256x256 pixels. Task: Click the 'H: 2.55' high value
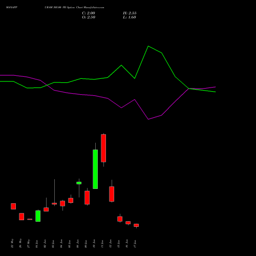point(130,13)
